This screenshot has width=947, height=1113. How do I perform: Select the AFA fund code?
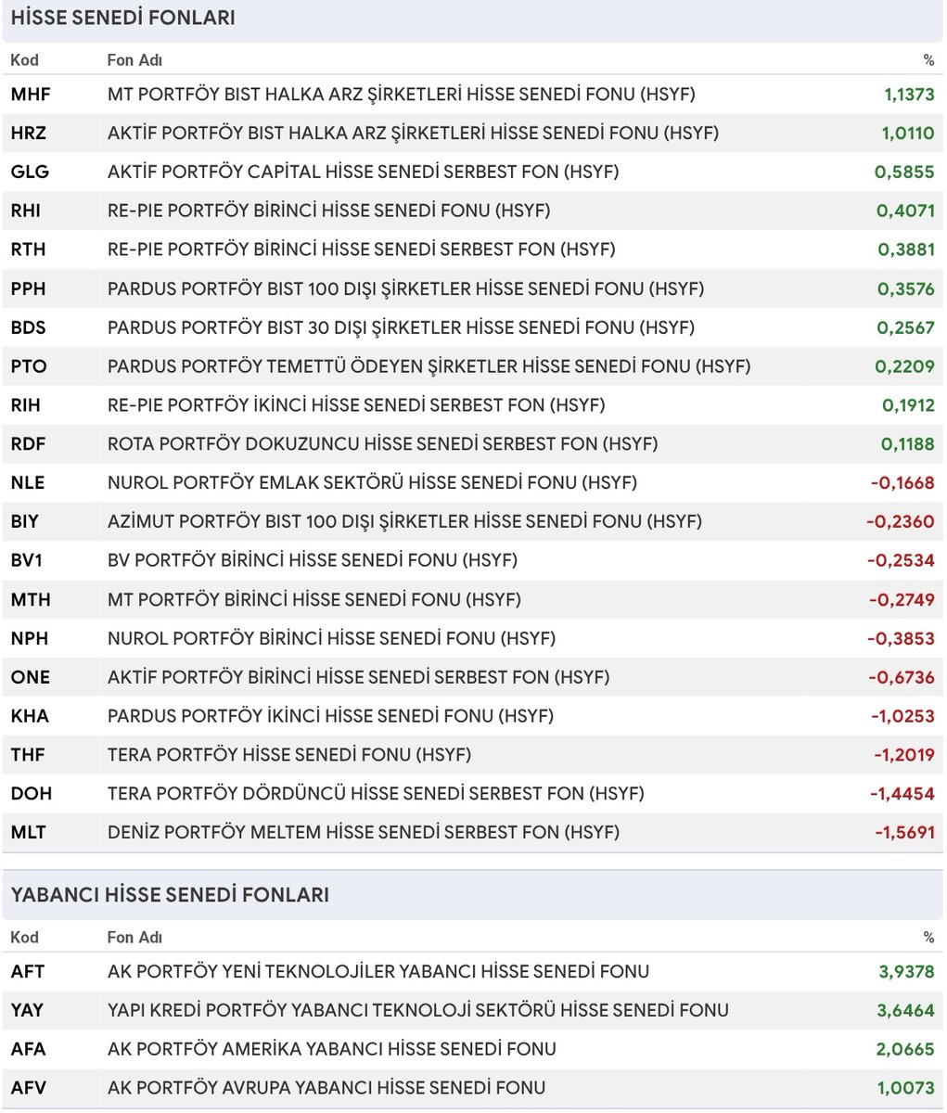tap(29, 1051)
